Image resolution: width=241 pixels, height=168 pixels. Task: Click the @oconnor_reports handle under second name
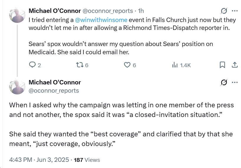tap(54, 91)
